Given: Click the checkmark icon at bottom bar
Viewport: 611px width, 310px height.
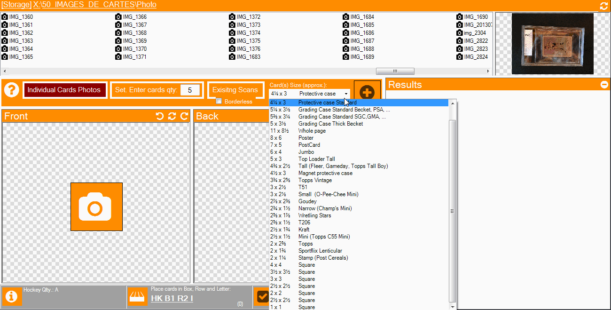Looking at the screenshot, I should pos(263,296).
